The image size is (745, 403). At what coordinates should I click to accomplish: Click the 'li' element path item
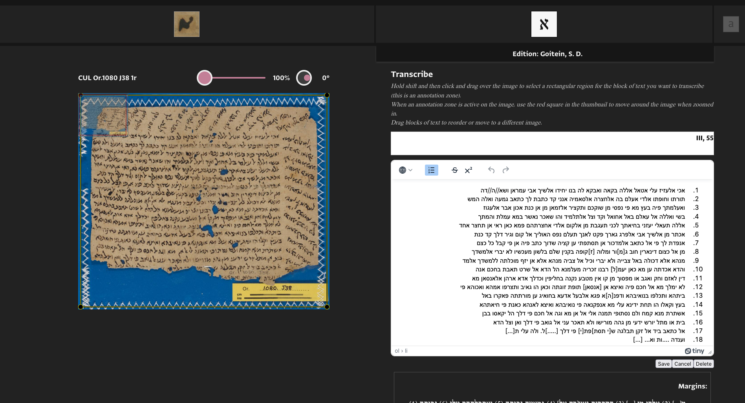(x=406, y=351)
